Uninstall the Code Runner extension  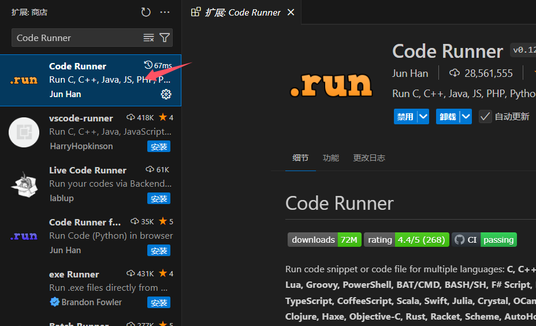click(448, 117)
